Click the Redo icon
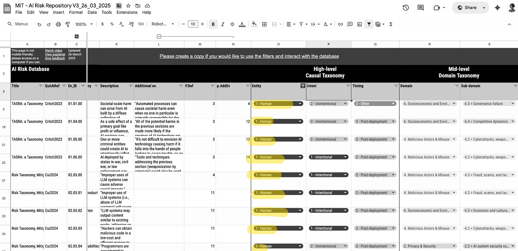The height and width of the screenshot is (251, 518). (x=49, y=24)
